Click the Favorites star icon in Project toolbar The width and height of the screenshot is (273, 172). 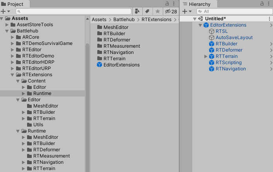158,11
